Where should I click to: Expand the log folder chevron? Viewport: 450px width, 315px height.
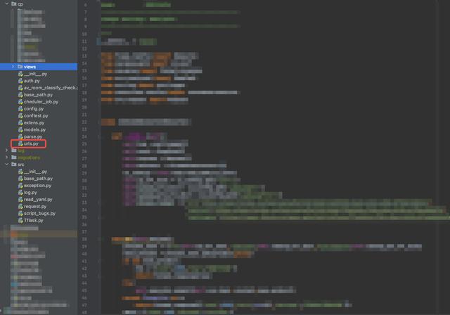[x=7, y=150]
